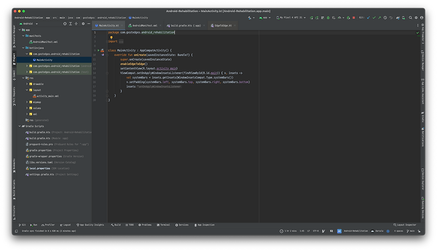Toggle the Logcat tool window

point(66,225)
